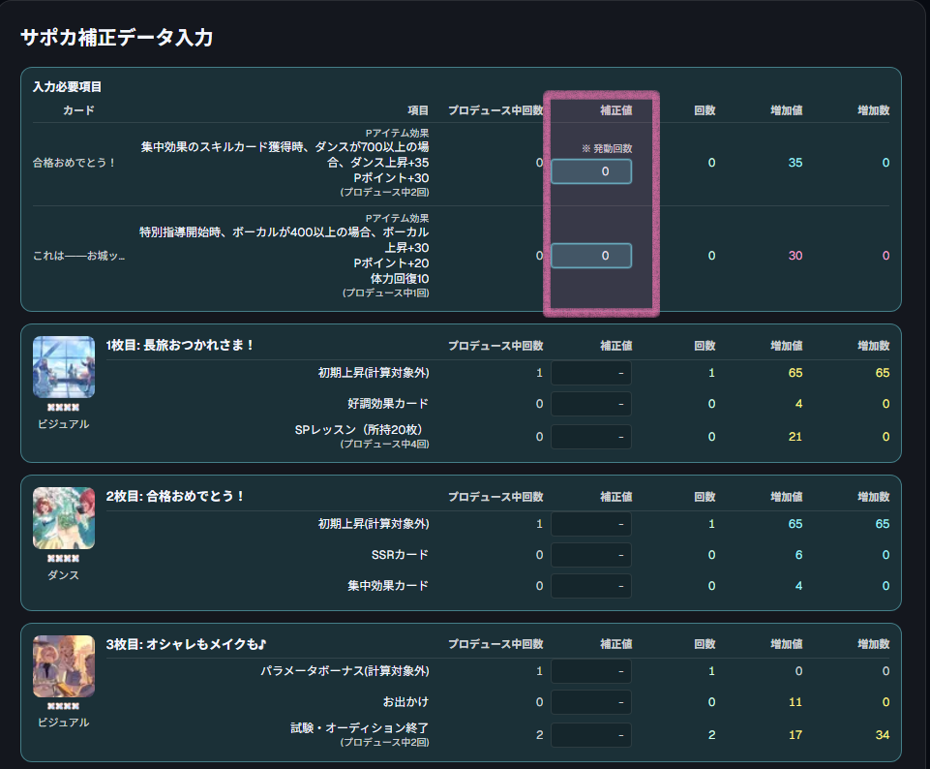This screenshot has height=769, width=930.
Task: Click the ビジュアル label under the first card
Action: pyautogui.click(x=63, y=423)
